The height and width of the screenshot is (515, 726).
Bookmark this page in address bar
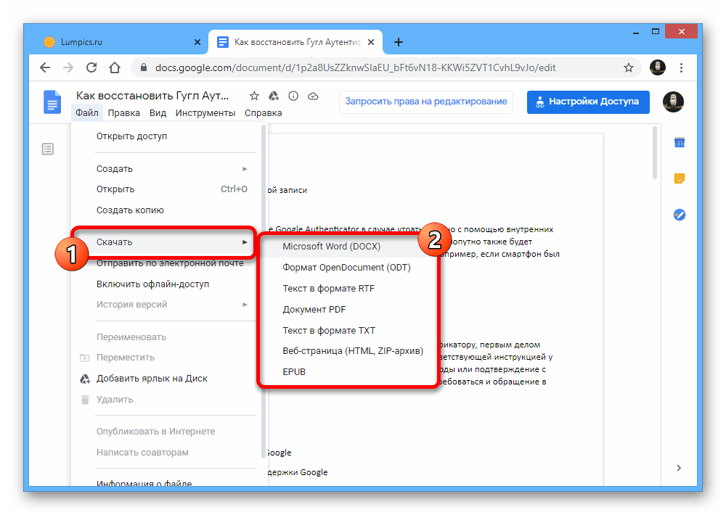pos(629,67)
